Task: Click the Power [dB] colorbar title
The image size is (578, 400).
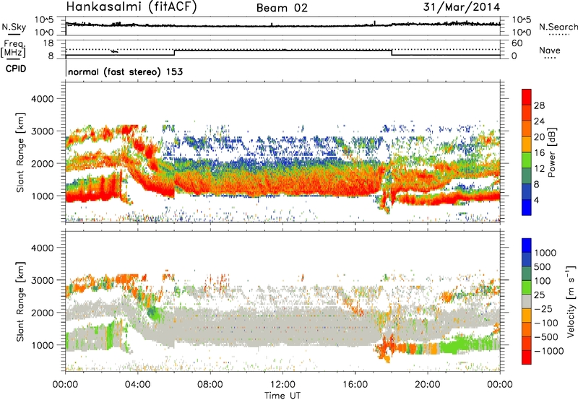Action: click(551, 152)
